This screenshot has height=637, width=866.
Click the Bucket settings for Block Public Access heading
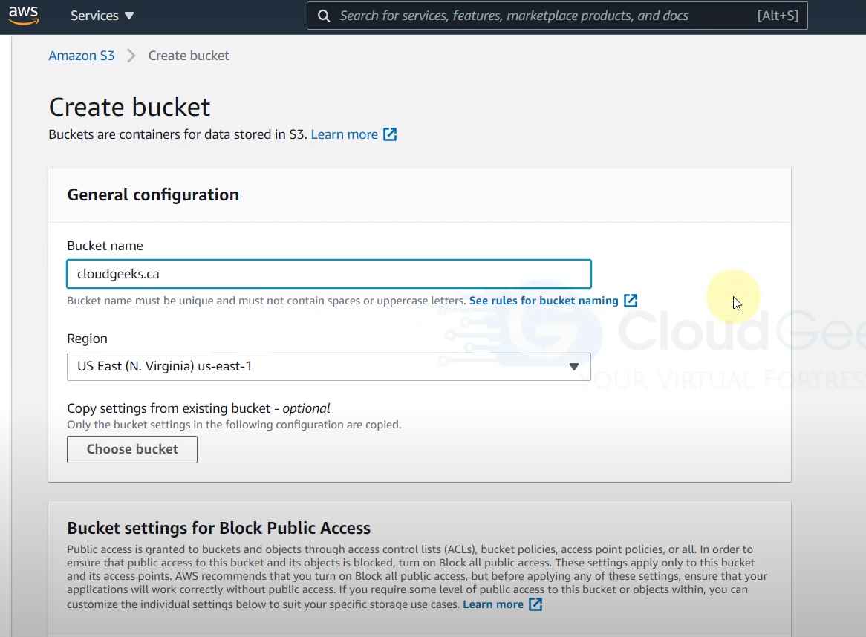pos(218,529)
